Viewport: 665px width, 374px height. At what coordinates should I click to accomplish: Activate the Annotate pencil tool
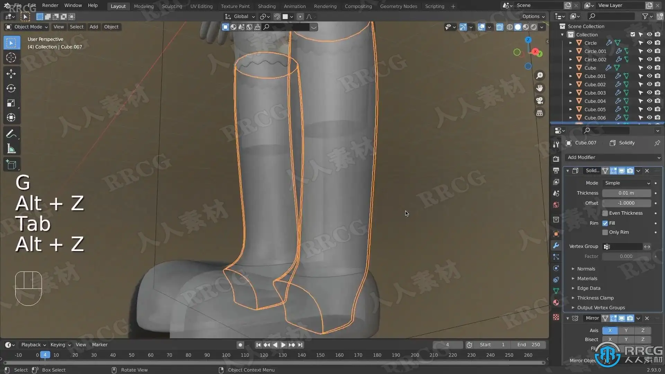click(x=11, y=134)
